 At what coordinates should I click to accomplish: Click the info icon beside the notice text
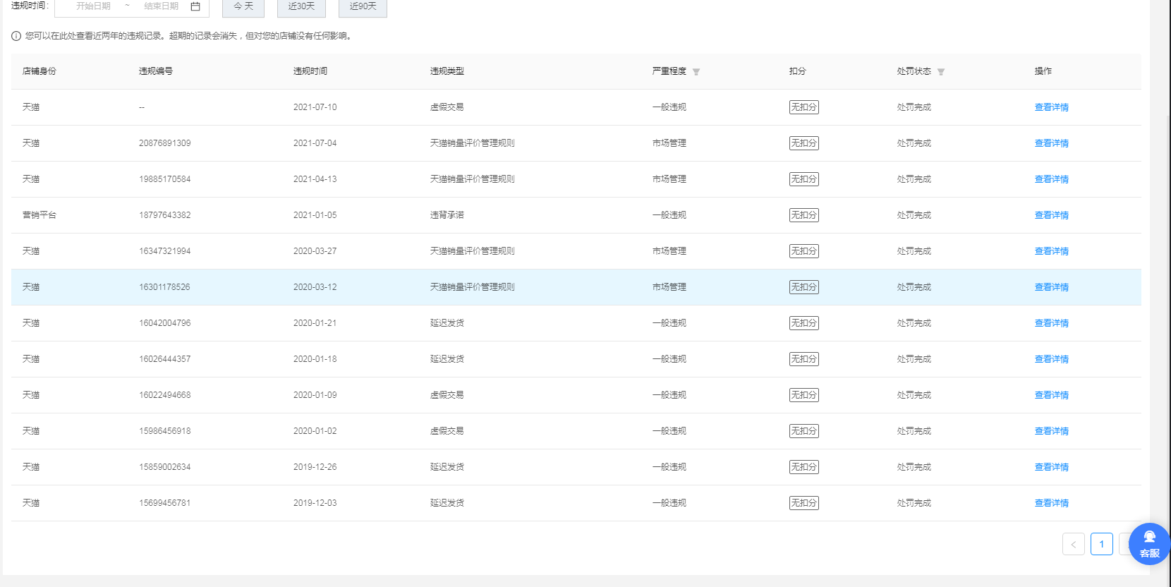click(16, 36)
